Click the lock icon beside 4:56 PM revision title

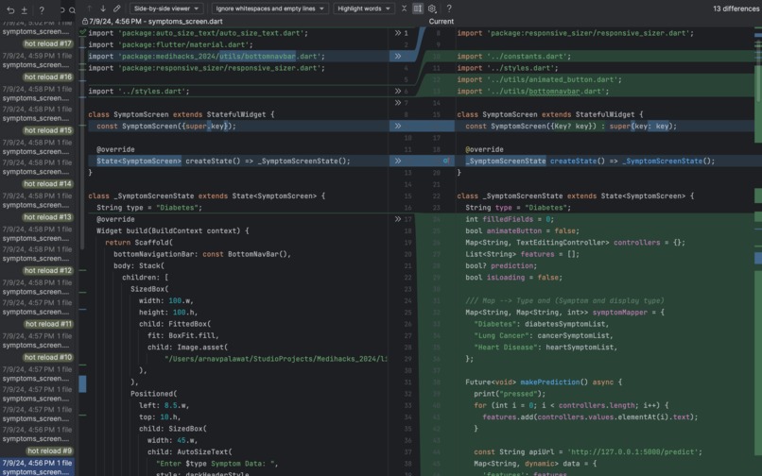coord(84,22)
